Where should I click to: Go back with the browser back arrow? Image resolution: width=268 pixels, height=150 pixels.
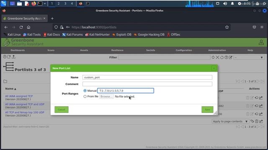[x=6, y=27]
